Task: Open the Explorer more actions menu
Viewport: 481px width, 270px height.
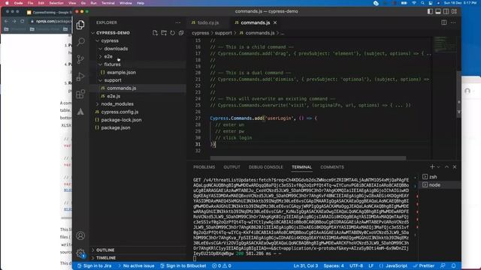Action: (x=178, y=22)
